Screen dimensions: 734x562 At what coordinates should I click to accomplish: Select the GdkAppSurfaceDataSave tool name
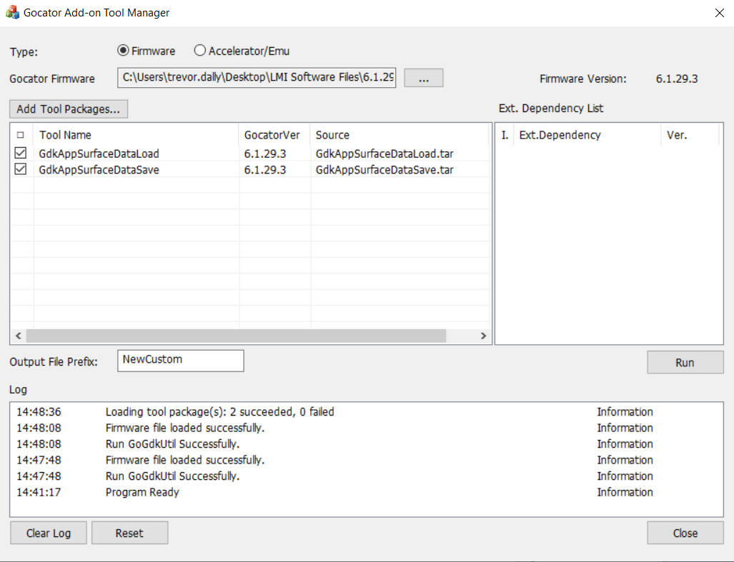pyautogui.click(x=99, y=170)
